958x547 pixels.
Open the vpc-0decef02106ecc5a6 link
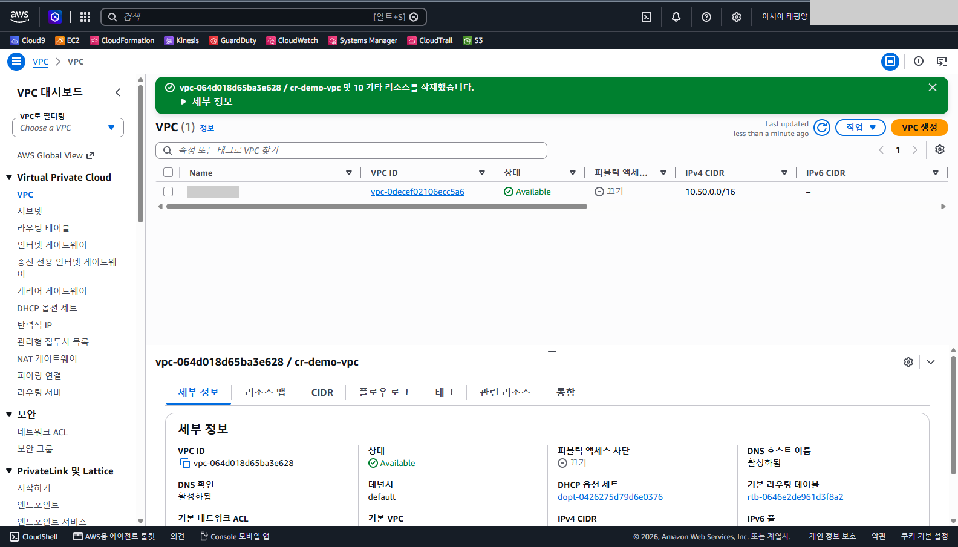pyautogui.click(x=417, y=192)
